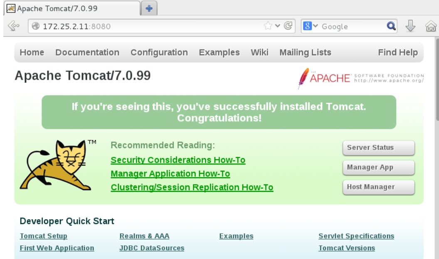This screenshot has height=259, width=439.
Task: Open Clustering/Session Replication How-To link
Action: click(192, 188)
